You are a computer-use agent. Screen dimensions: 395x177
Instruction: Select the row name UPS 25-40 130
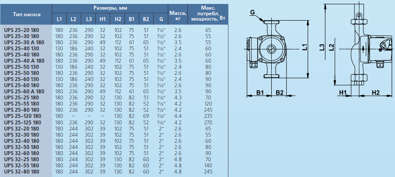22,49
